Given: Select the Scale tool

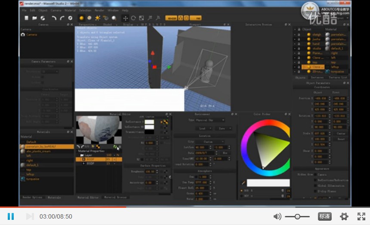Looking at the screenshot, I should pos(142,18).
